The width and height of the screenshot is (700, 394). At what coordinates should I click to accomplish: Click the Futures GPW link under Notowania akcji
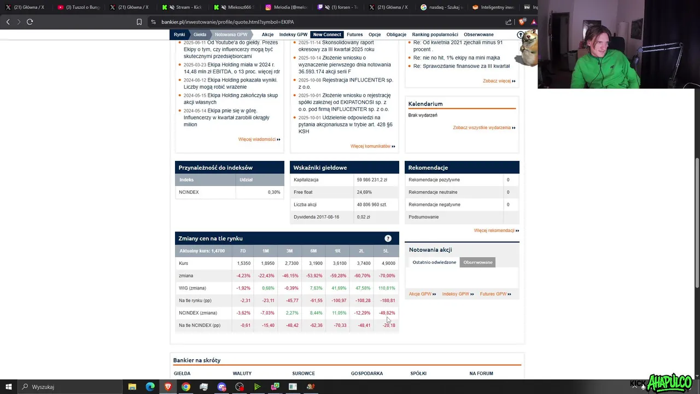click(495, 294)
